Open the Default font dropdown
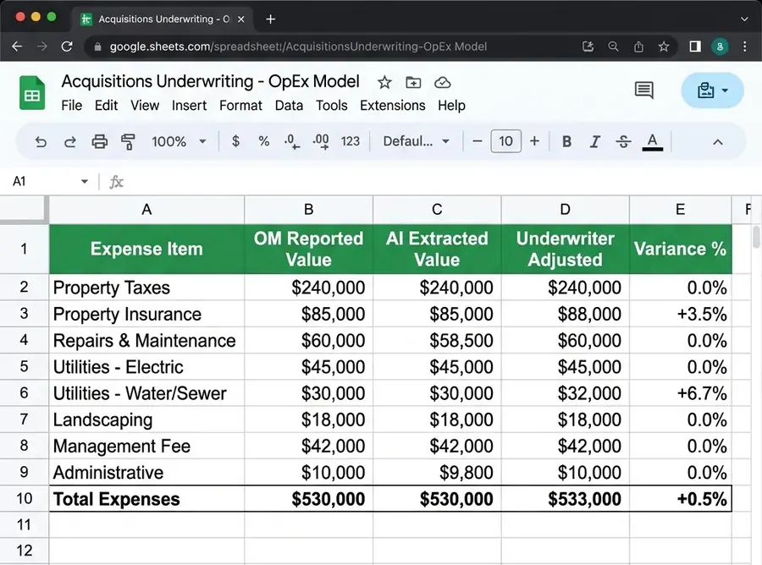The height and width of the screenshot is (565, 762). (416, 142)
